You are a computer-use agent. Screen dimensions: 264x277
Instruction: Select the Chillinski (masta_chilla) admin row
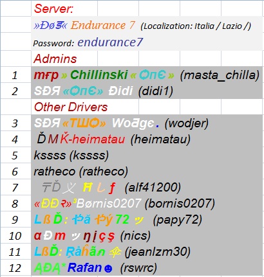tap(147, 75)
